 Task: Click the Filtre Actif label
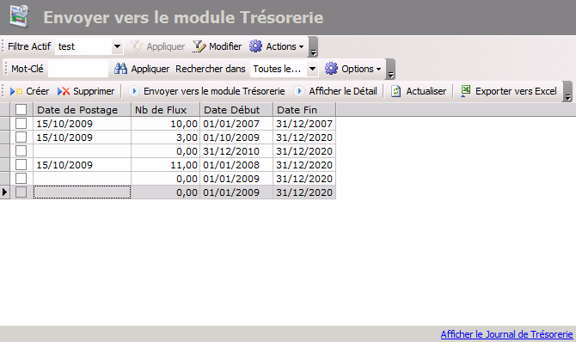29,46
